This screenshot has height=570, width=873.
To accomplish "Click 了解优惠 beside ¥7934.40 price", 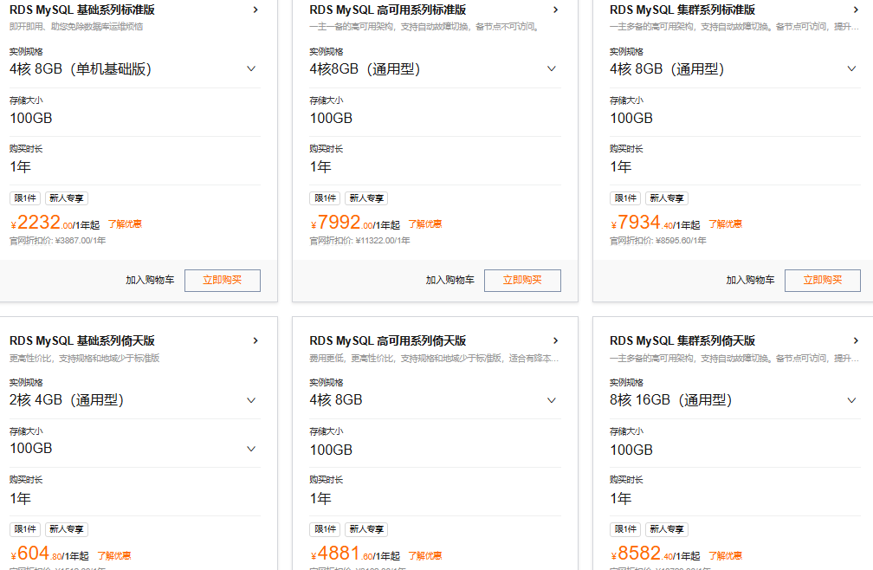I will pyautogui.click(x=725, y=224).
